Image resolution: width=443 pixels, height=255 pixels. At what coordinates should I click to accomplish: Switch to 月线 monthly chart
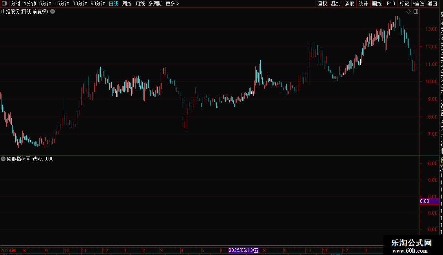tap(140, 4)
